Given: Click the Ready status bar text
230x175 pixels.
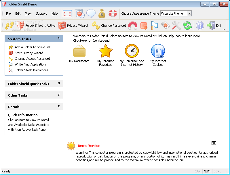Looking at the screenshot, I should pyautogui.click(x=6, y=171).
